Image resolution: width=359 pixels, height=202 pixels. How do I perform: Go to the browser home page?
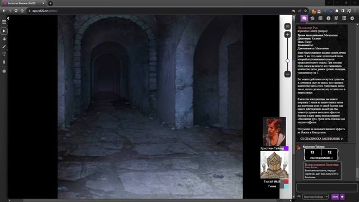pos(22,11)
